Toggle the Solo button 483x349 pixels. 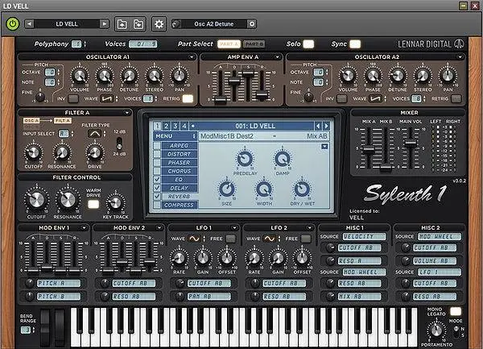tap(308, 44)
